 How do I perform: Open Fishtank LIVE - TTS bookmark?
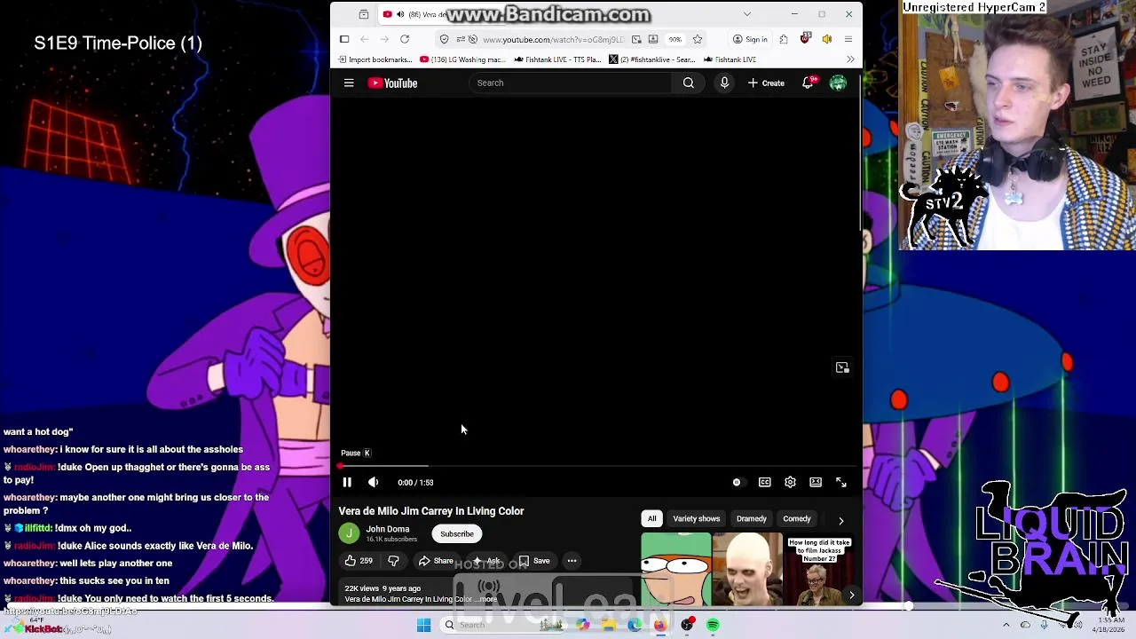point(557,59)
